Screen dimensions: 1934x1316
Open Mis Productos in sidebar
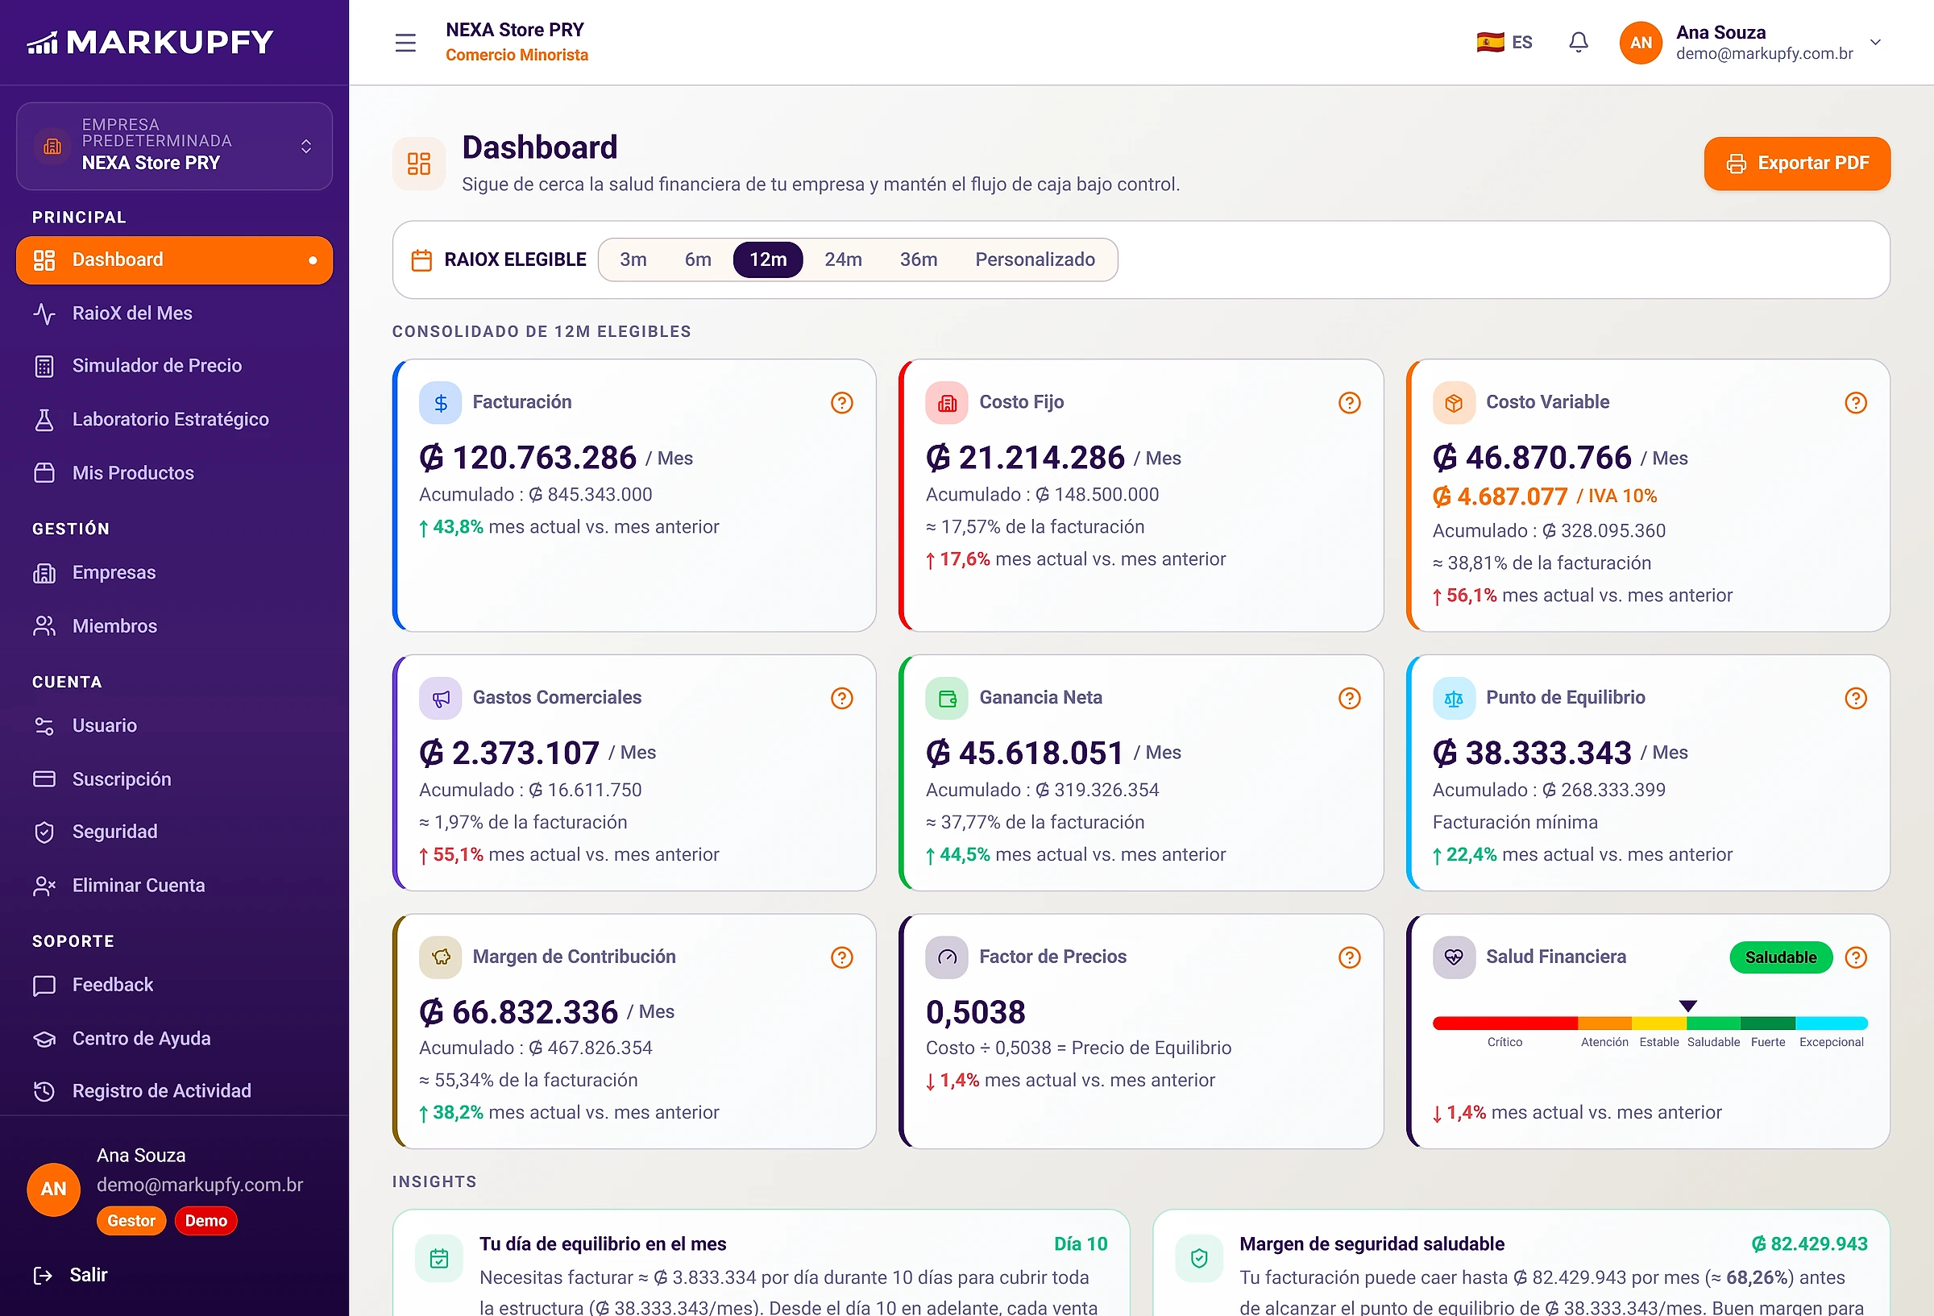(174, 473)
